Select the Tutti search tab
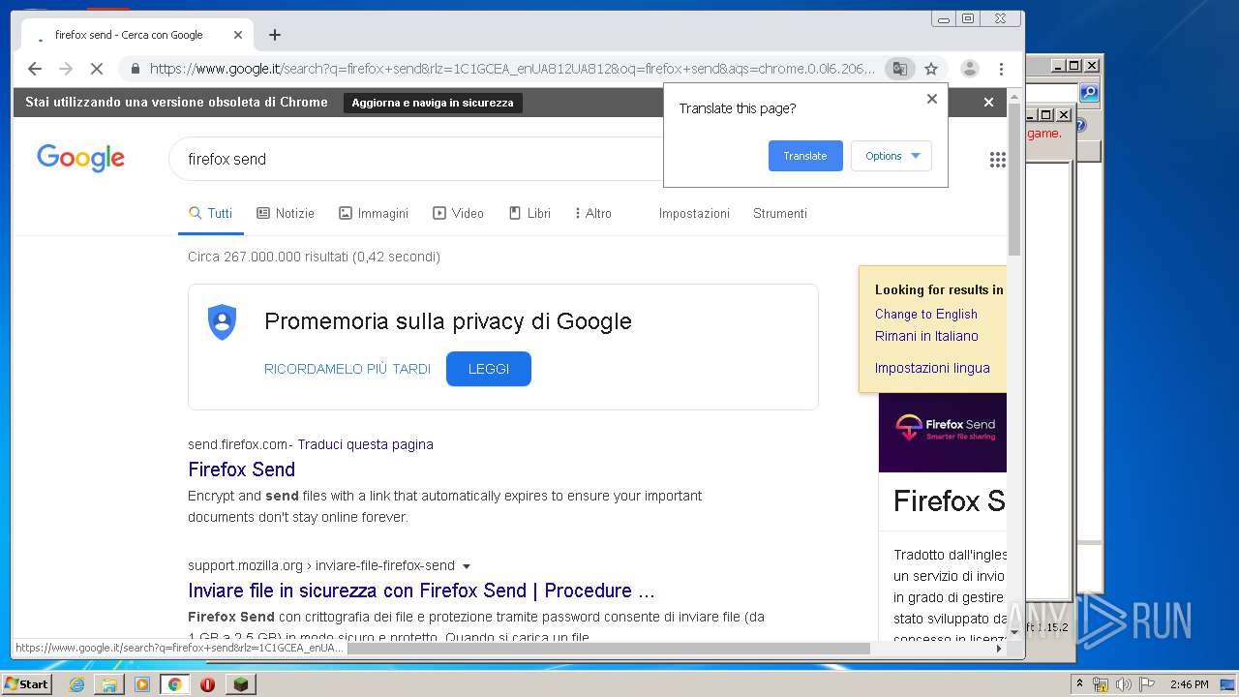This screenshot has height=697, width=1239. coord(210,213)
